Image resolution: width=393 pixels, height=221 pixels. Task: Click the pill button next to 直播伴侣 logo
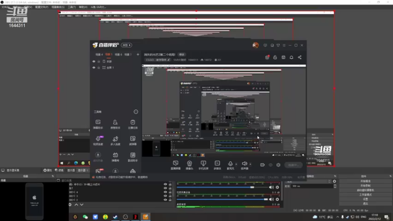coord(127,45)
